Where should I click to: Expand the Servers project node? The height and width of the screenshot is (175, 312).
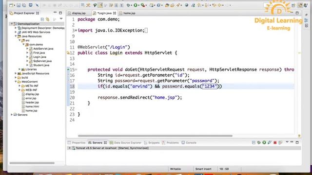pyautogui.click(x=12, y=115)
